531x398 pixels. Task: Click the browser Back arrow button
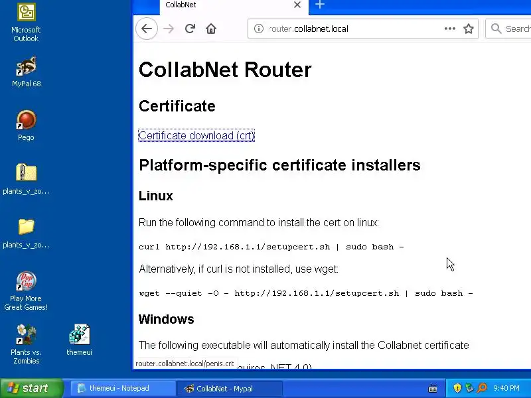point(147,29)
